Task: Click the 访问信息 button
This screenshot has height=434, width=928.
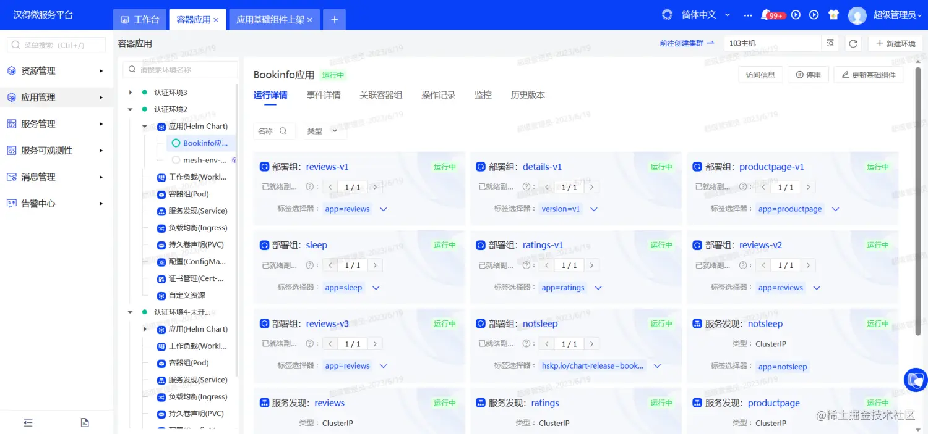Action: [760, 75]
